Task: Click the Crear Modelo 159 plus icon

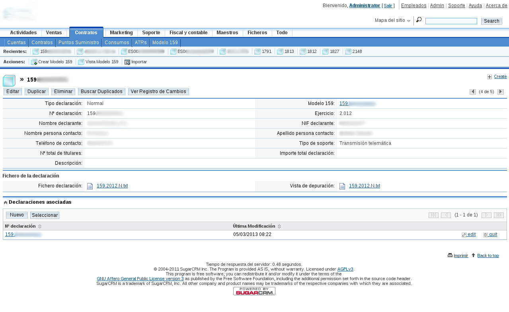Action: click(34, 62)
